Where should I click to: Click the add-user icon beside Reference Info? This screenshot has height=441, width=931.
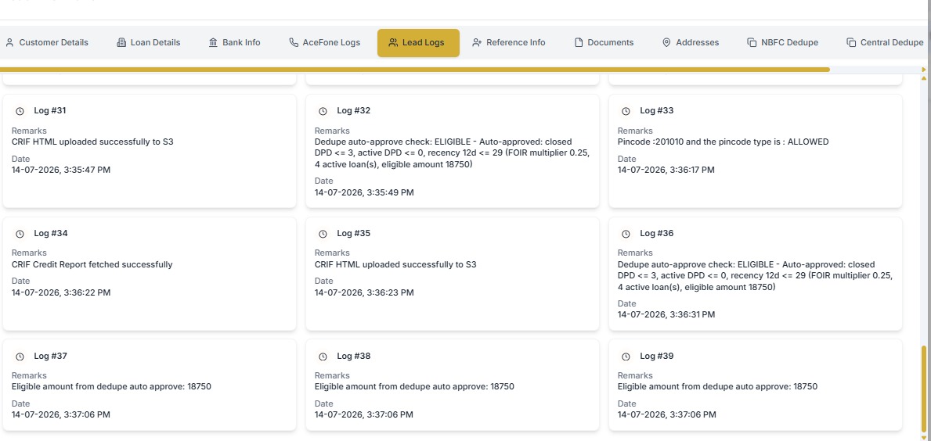(477, 43)
